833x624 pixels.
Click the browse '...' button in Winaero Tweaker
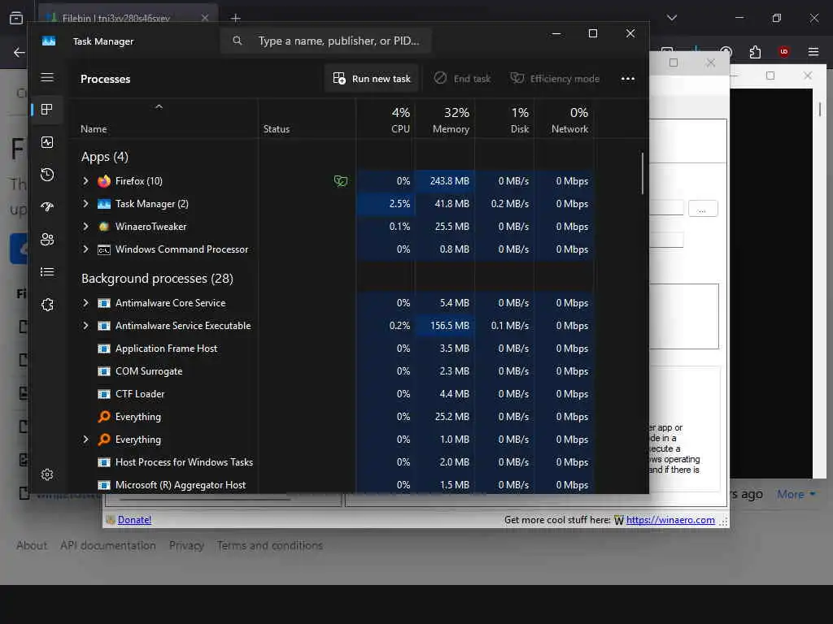coord(703,209)
